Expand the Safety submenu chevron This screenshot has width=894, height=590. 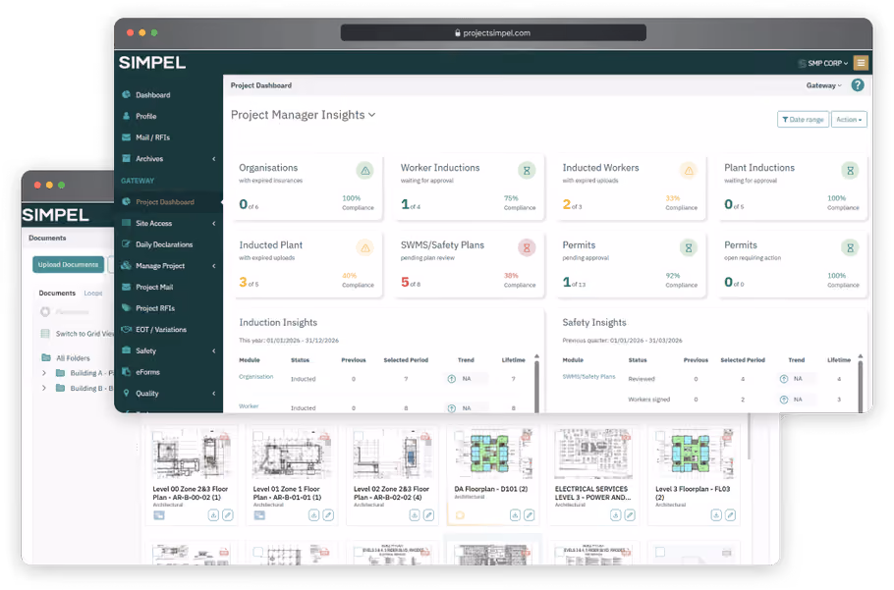point(214,350)
